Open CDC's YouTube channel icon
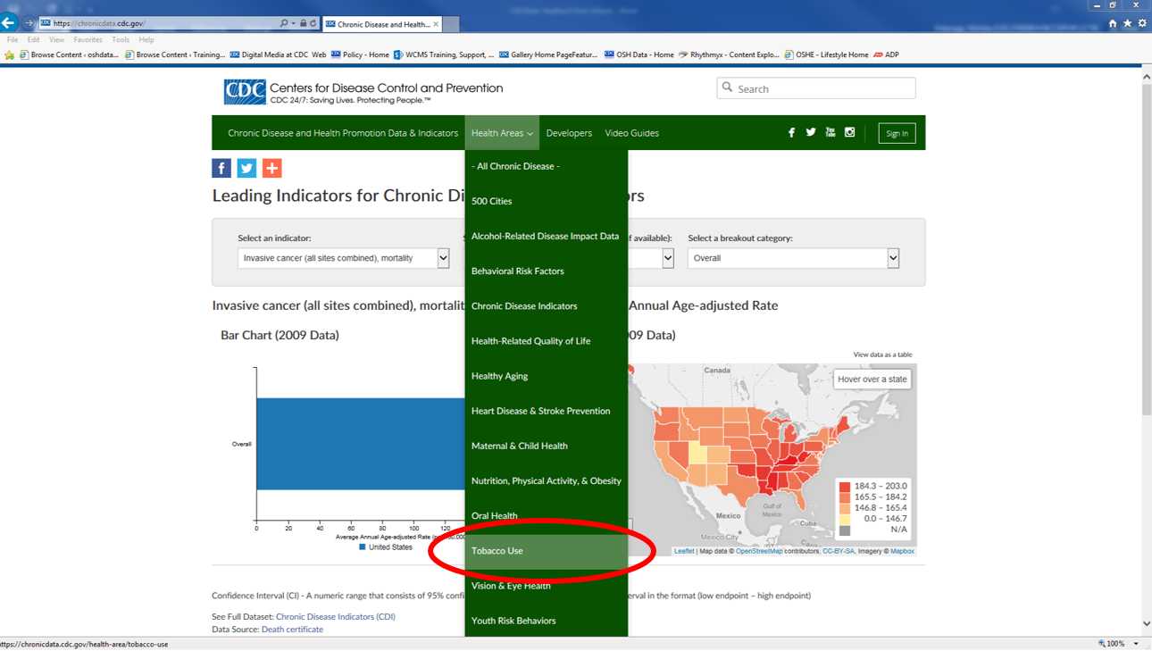 point(830,132)
